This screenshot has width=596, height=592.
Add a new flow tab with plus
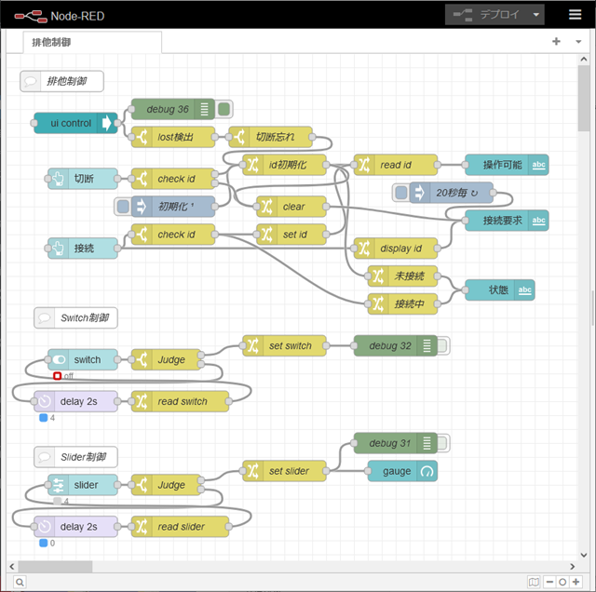pos(556,42)
